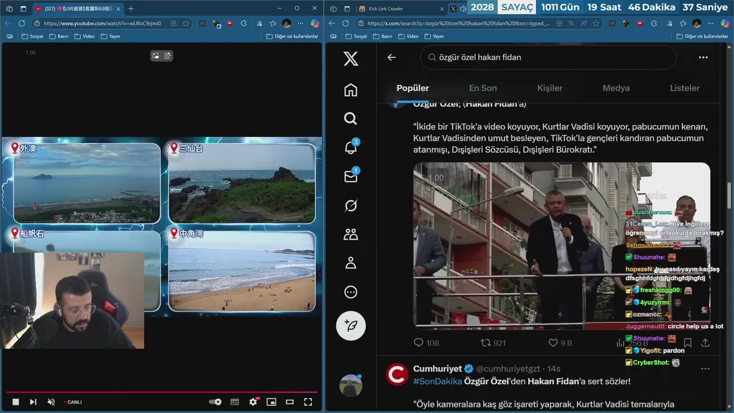Viewport: 734px width, 413px height.
Task: Toggle YouTube autoplay switch
Action: point(215,402)
